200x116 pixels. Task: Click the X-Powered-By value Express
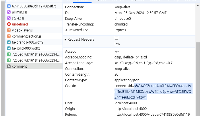(120, 30)
